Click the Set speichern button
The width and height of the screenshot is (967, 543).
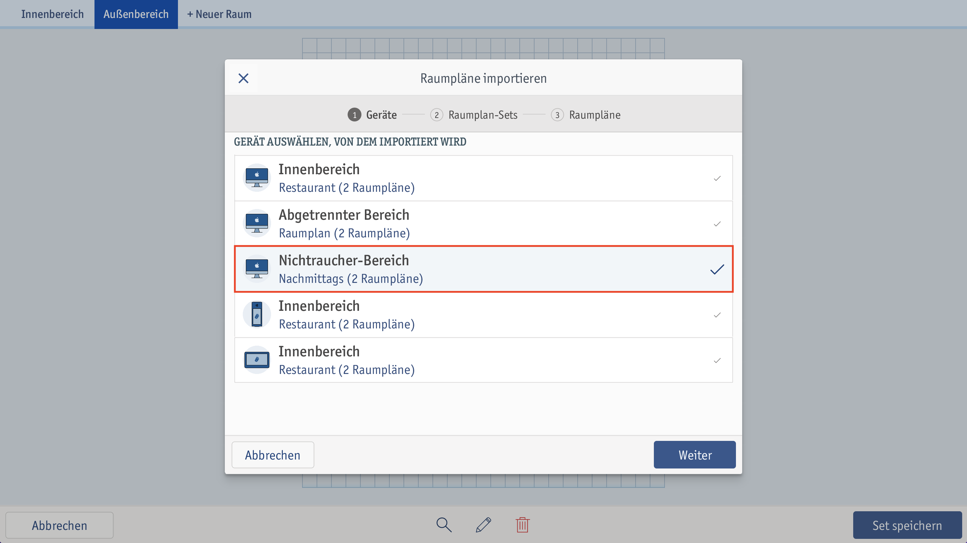point(907,525)
